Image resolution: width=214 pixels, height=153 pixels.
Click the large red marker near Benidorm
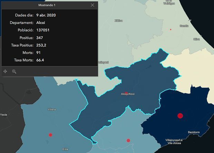pyautogui.click(x=180, y=116)
